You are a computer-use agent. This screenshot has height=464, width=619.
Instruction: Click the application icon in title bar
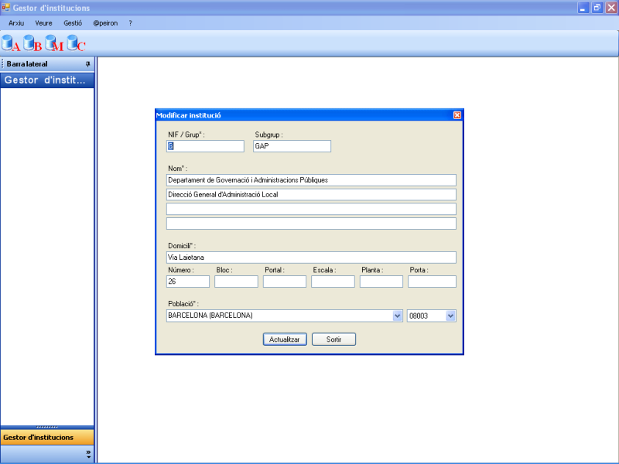coord(5,8)
